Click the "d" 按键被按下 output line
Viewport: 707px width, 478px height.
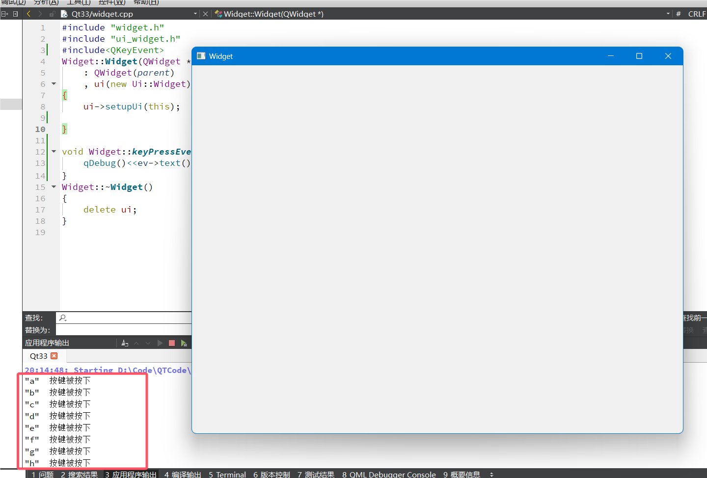[57, 416]
